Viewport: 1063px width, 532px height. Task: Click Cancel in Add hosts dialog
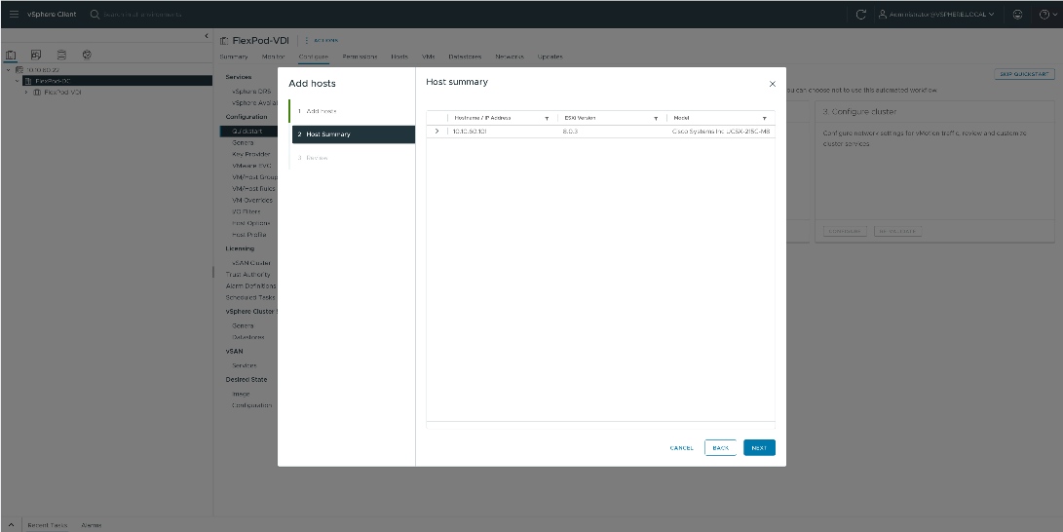coord(681,448)
